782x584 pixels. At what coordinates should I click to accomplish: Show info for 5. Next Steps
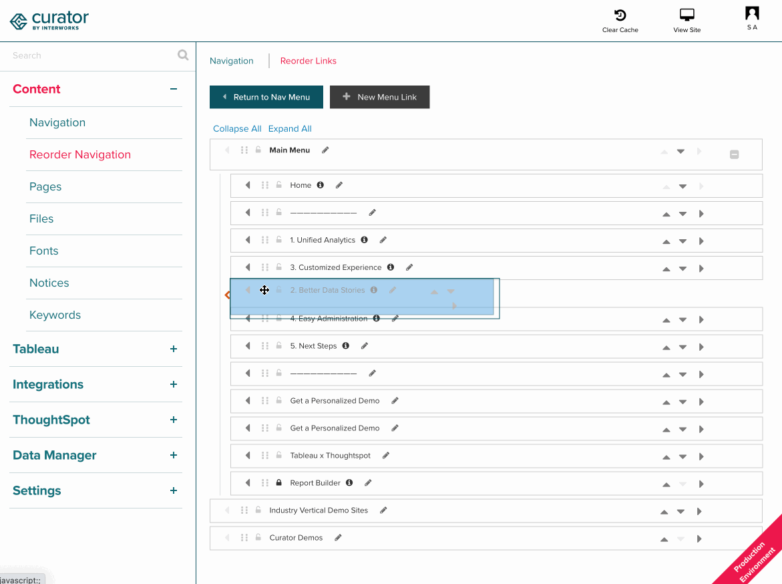(x=346, y=346)
